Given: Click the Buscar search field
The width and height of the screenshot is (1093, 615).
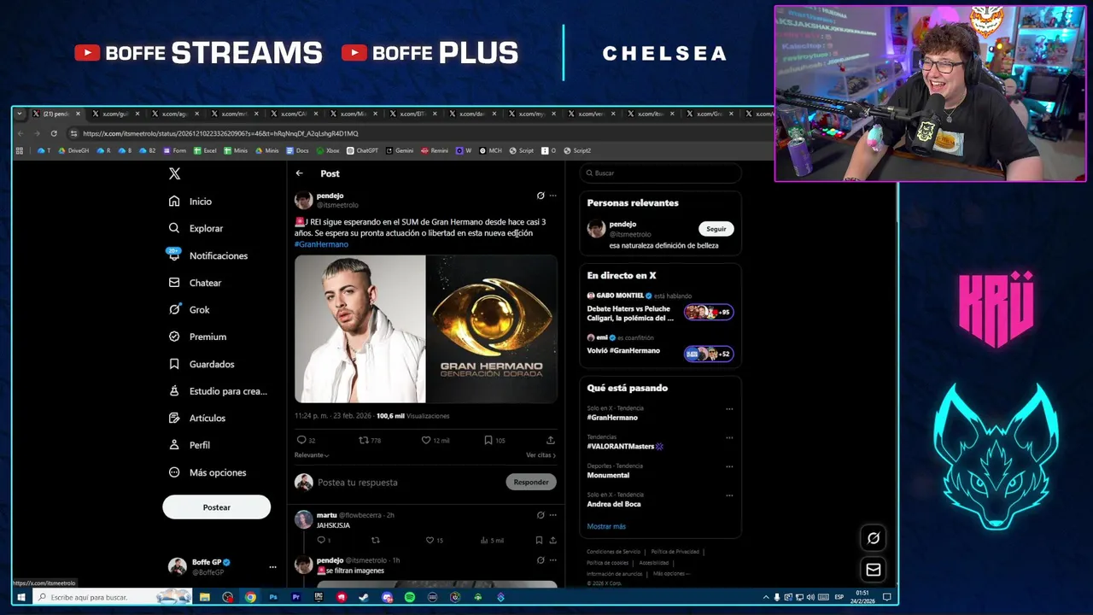Looking at the screenshot, I should (x=660, y=173).
